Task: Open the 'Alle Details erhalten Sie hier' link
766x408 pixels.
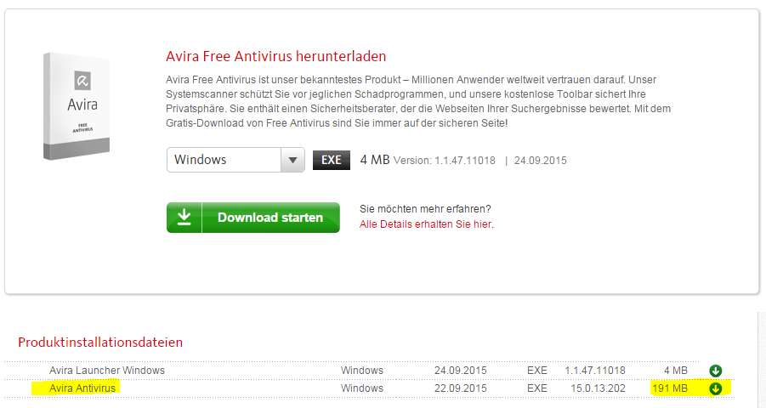Action: (427, 224)
